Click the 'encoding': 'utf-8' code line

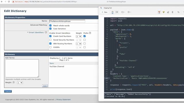(125, 67)
